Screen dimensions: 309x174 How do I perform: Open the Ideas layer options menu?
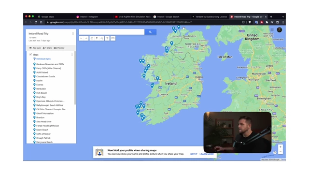(72, 55)
